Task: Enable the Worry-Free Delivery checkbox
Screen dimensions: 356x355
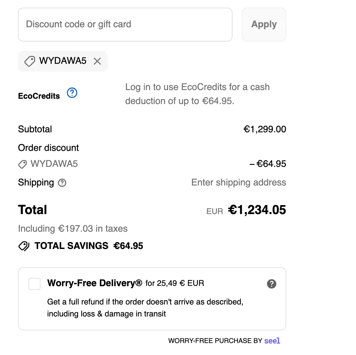Action: (35, 284)
